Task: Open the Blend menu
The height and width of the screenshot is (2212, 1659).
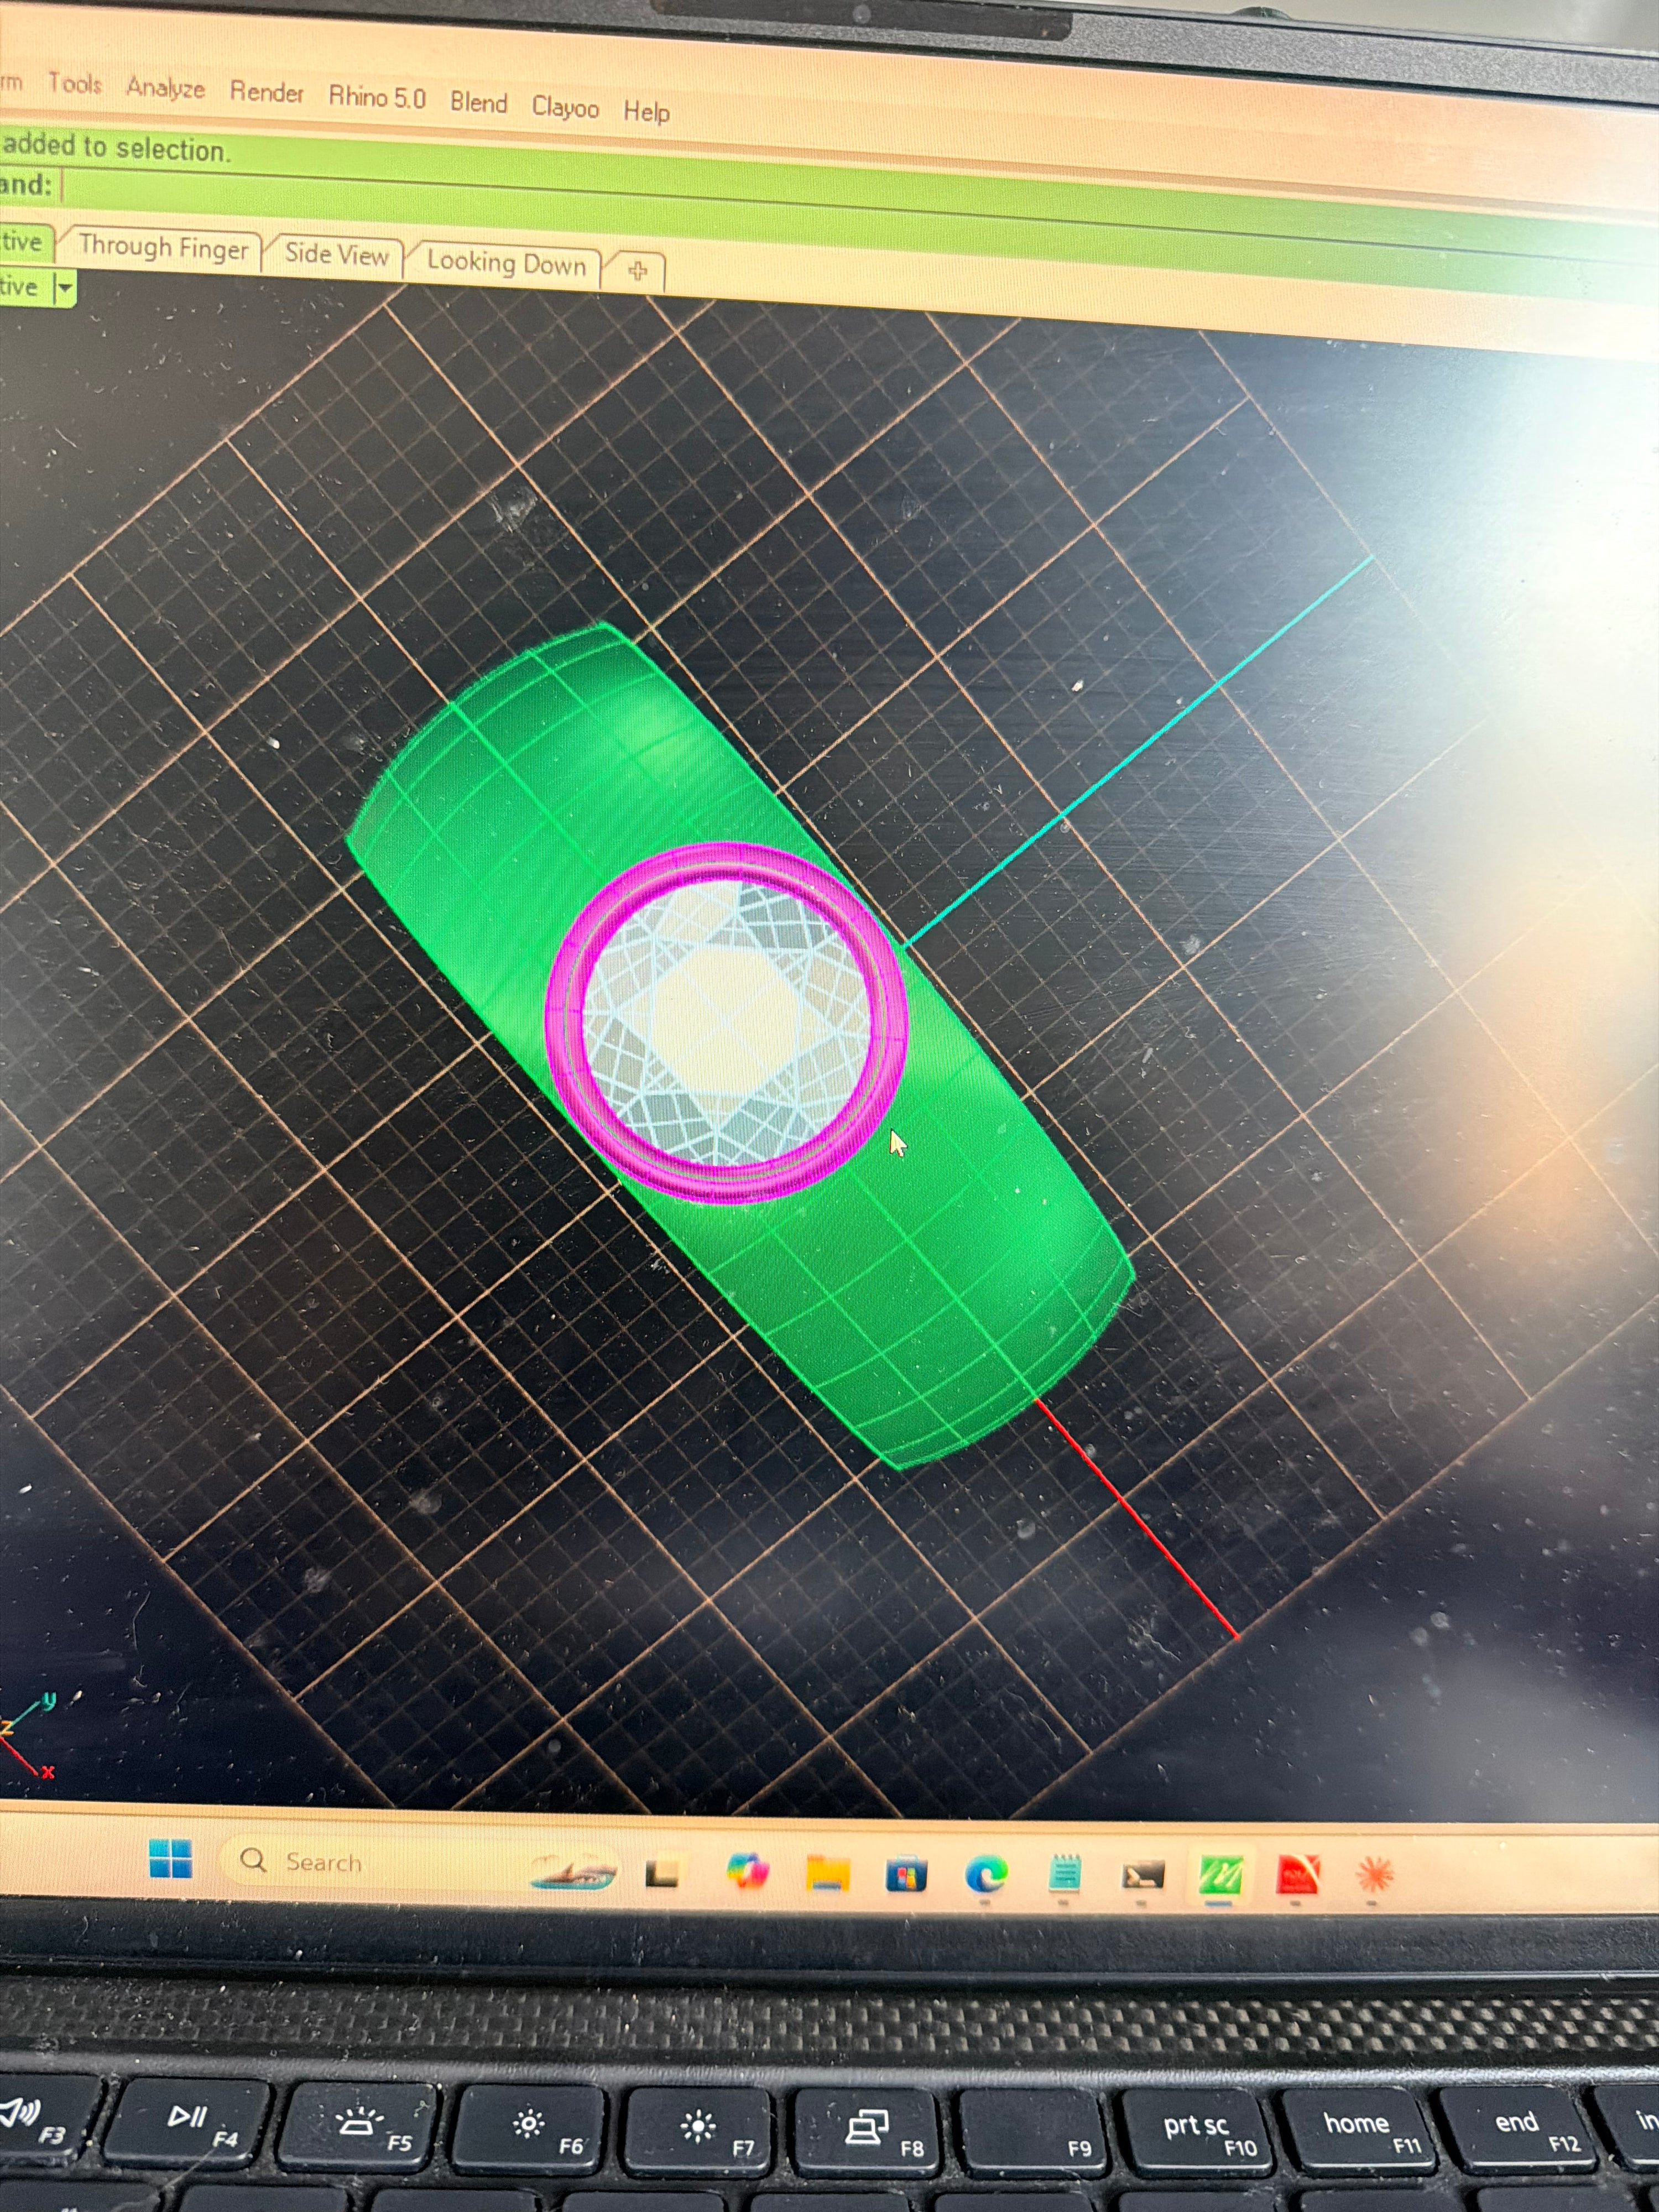Action: pos(478,102)
